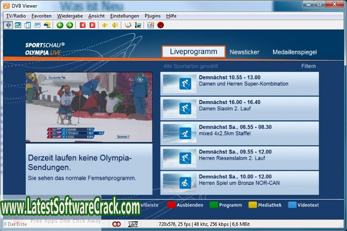Click the equalizer horseshoe icon
Viewport: 347px width, 231px height.
point(128,25)
